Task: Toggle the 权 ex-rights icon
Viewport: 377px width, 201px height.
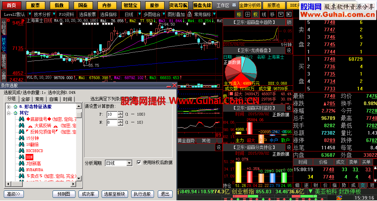Action: point(256,14)
